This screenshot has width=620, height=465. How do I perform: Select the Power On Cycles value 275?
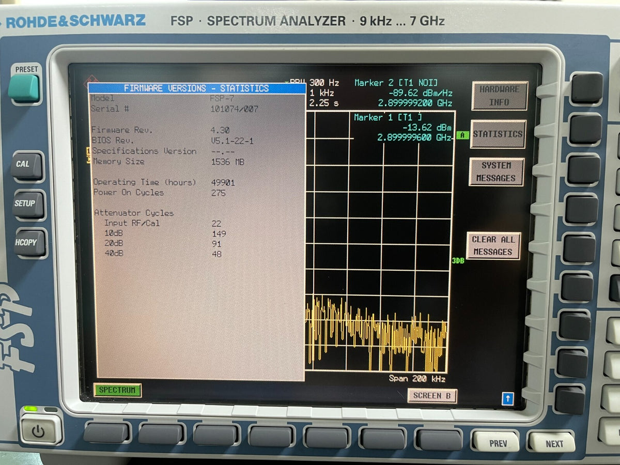coord(219,193)
